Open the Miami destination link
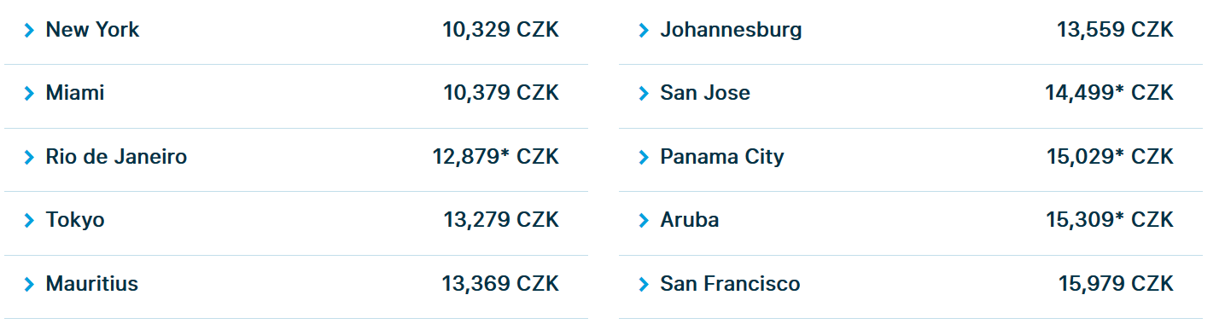The height and width of the screenshot is (324, 1225). [75, 93]
